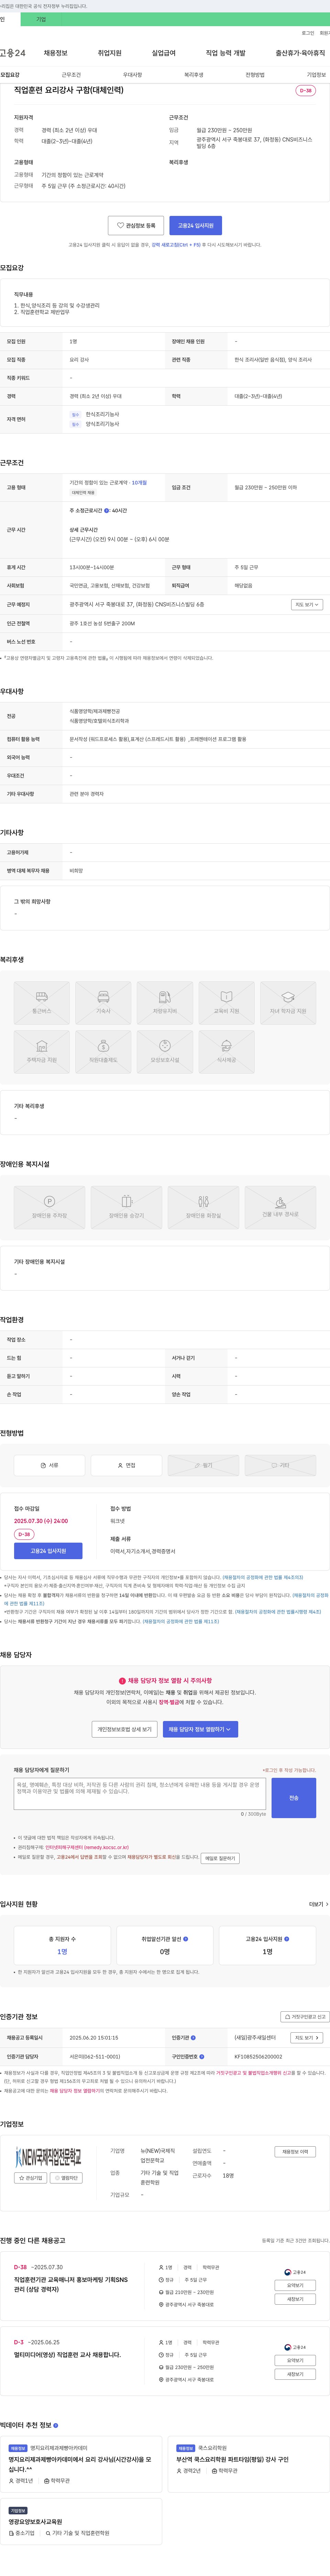The image size is (330, 2576).
Task: Click the 직원대출제도 welfare icon
Action: [x=104, y=1052]
